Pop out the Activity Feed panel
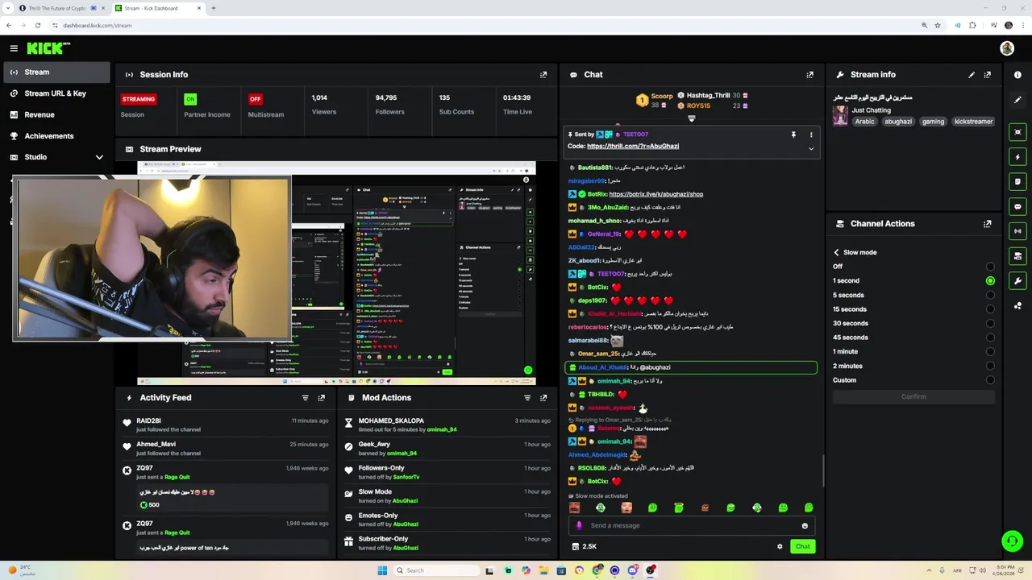The width and height of the screenshot is (1032, 580). 322,398
